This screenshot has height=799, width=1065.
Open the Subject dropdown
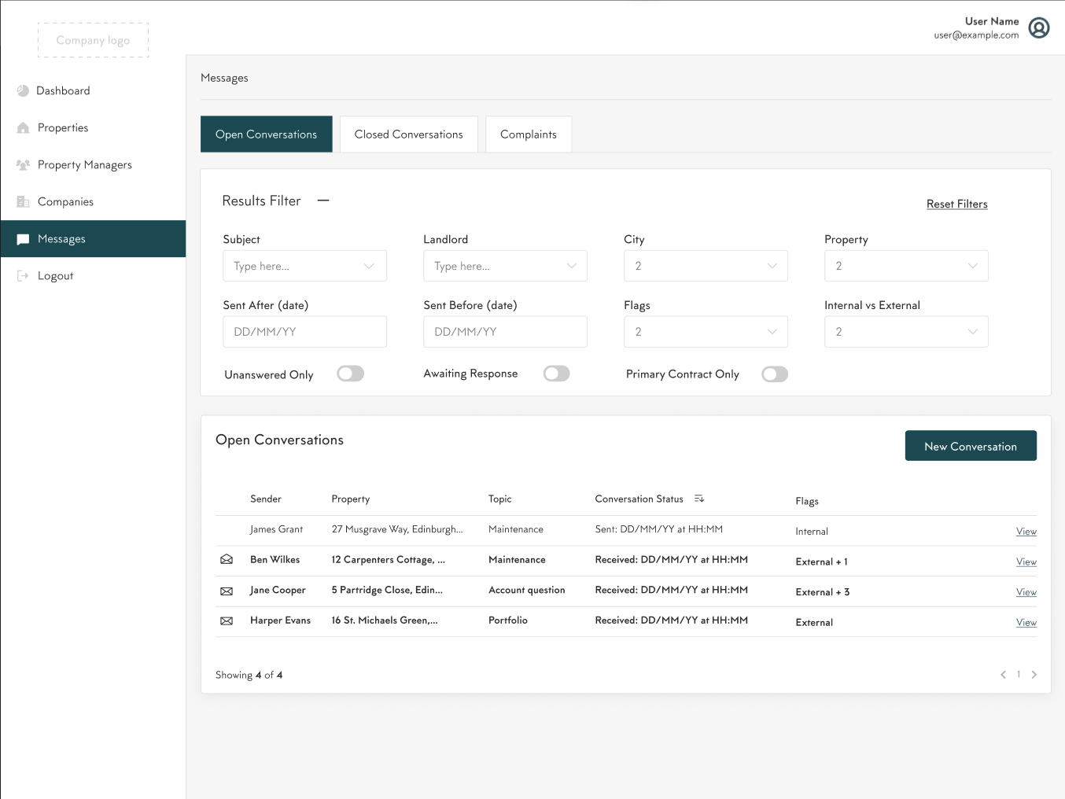(304, 266)
